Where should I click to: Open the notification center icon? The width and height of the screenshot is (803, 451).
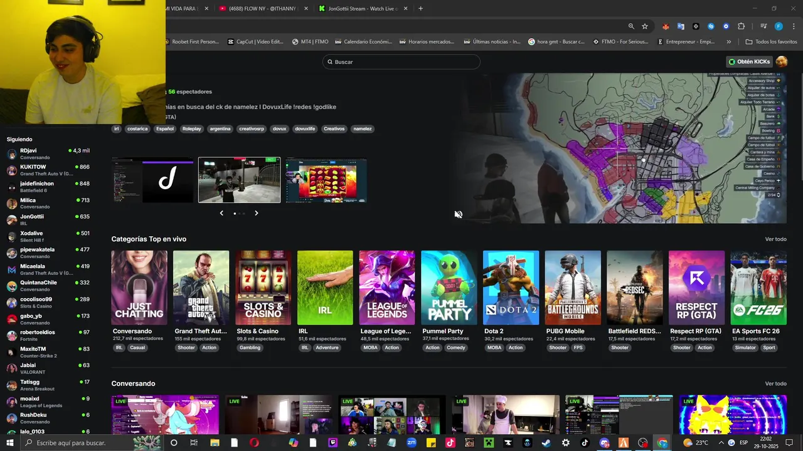point(789,443)
